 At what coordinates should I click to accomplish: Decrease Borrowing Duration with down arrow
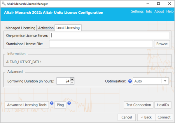72,83
